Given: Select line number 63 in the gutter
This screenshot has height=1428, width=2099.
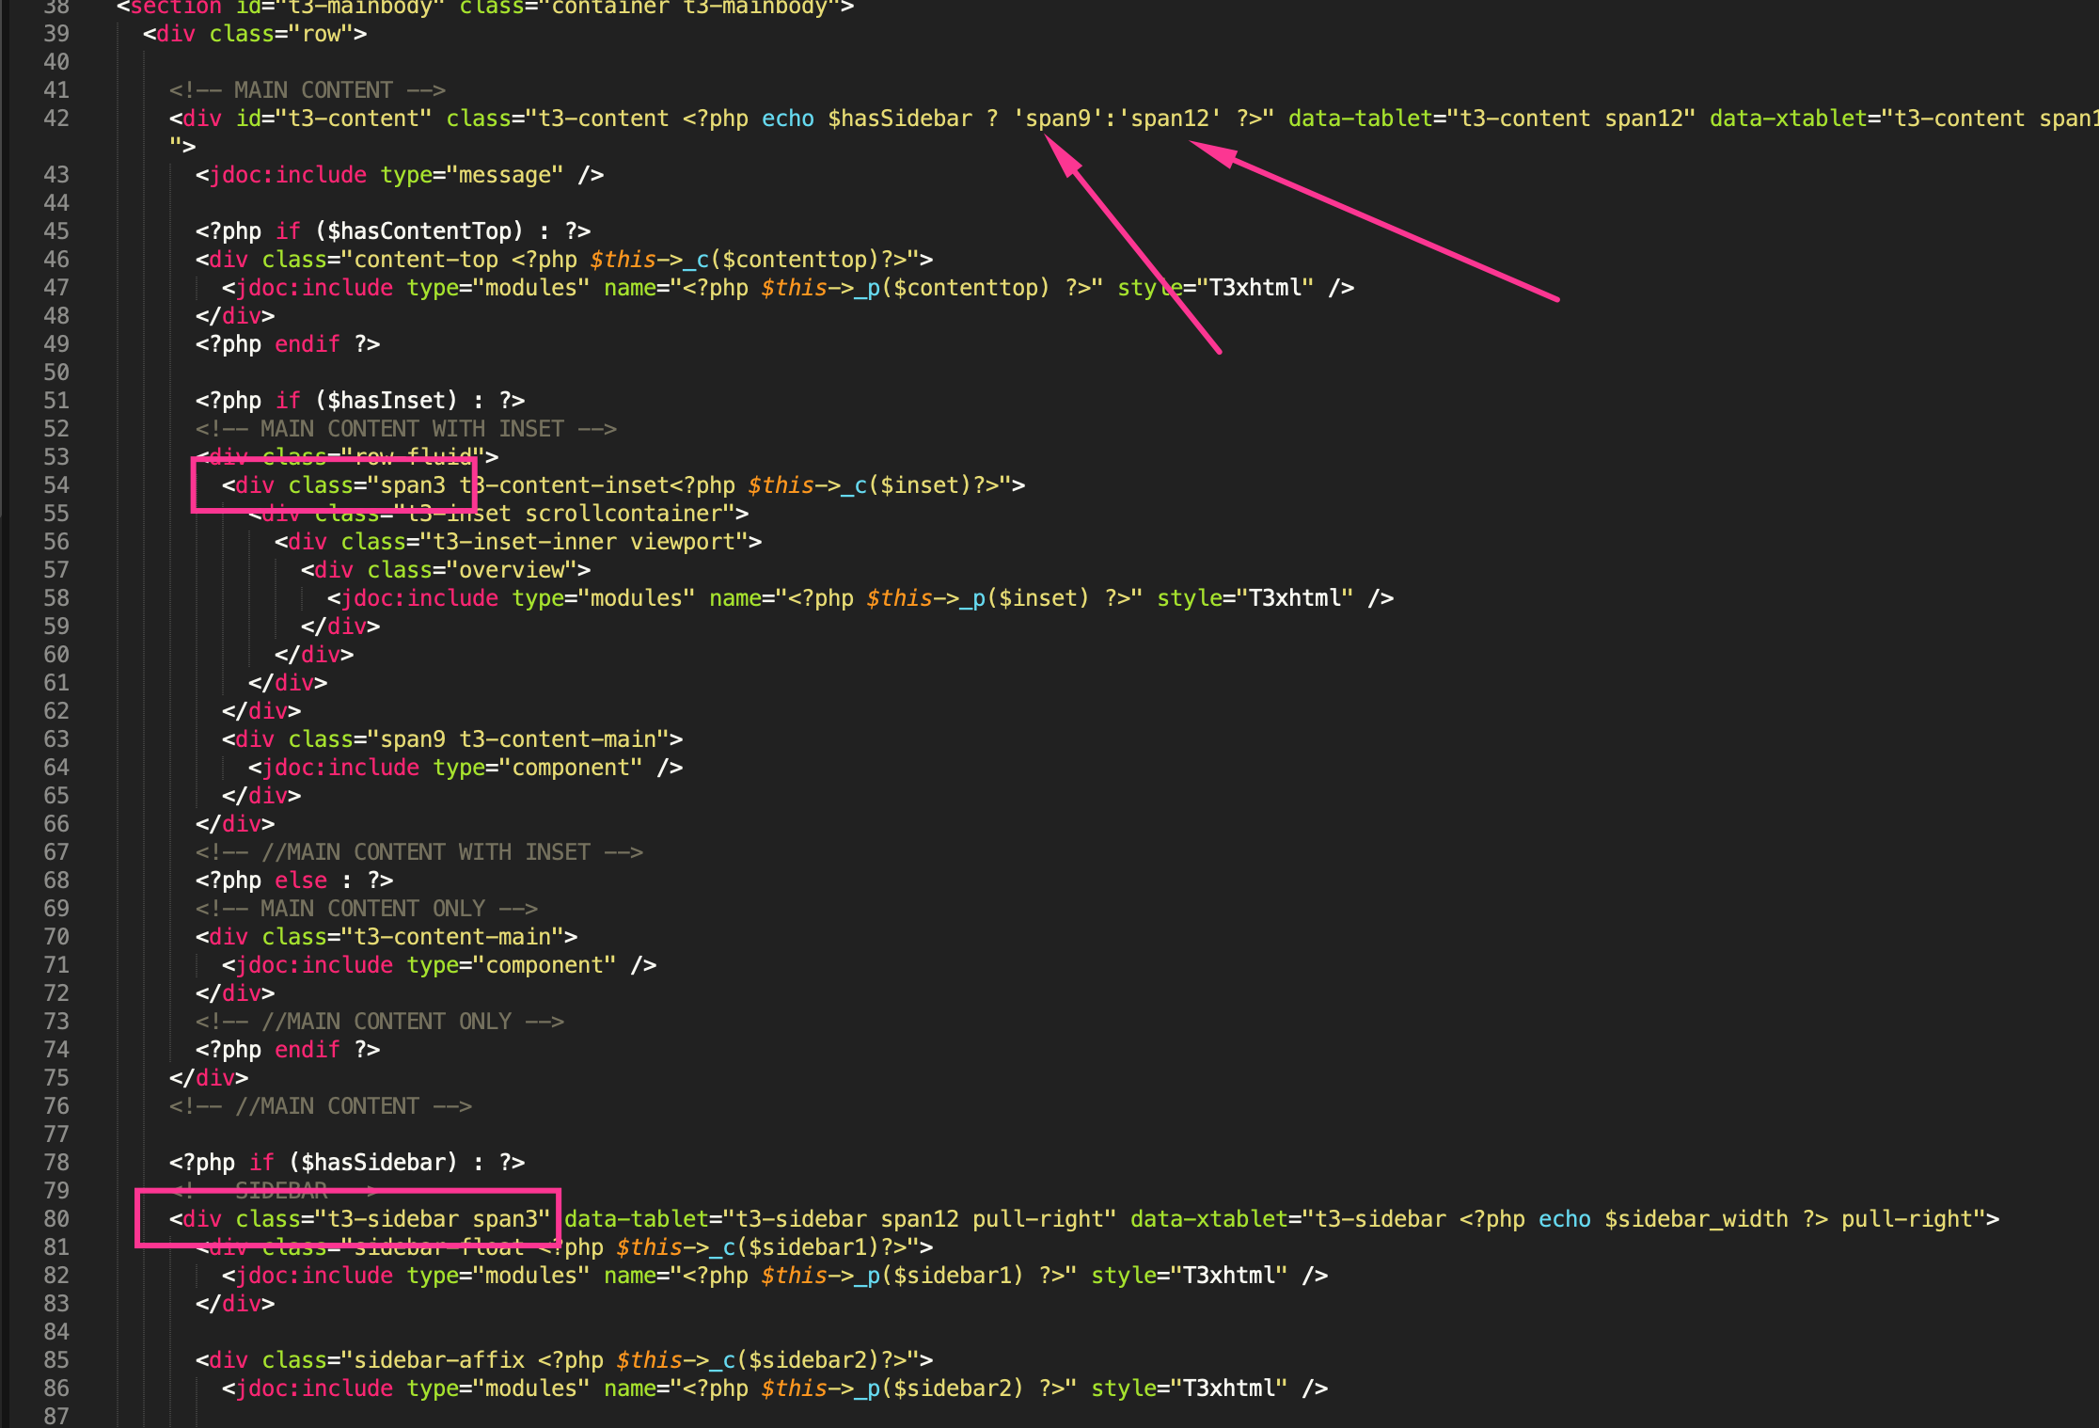Looking at the screenshot, I should tap(56, 739).
